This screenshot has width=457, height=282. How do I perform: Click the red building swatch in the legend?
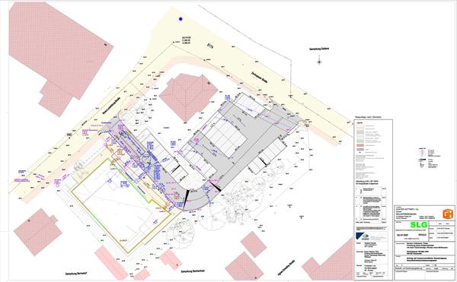[x=360, y=144]
